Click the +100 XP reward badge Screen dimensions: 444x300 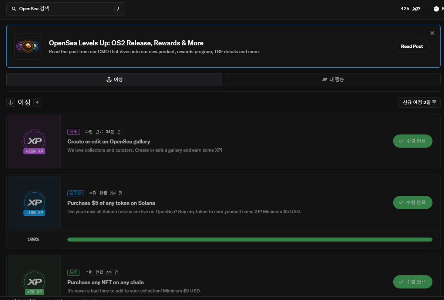coord(34,213)
